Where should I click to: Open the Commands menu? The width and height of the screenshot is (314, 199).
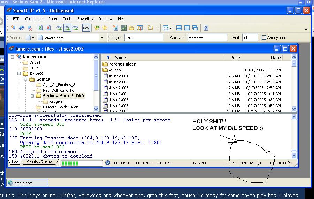[34, 19]
